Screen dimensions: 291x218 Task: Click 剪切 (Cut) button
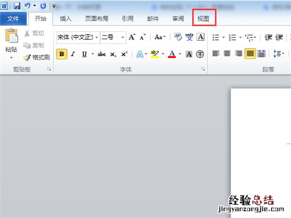(x=34, y=33)
